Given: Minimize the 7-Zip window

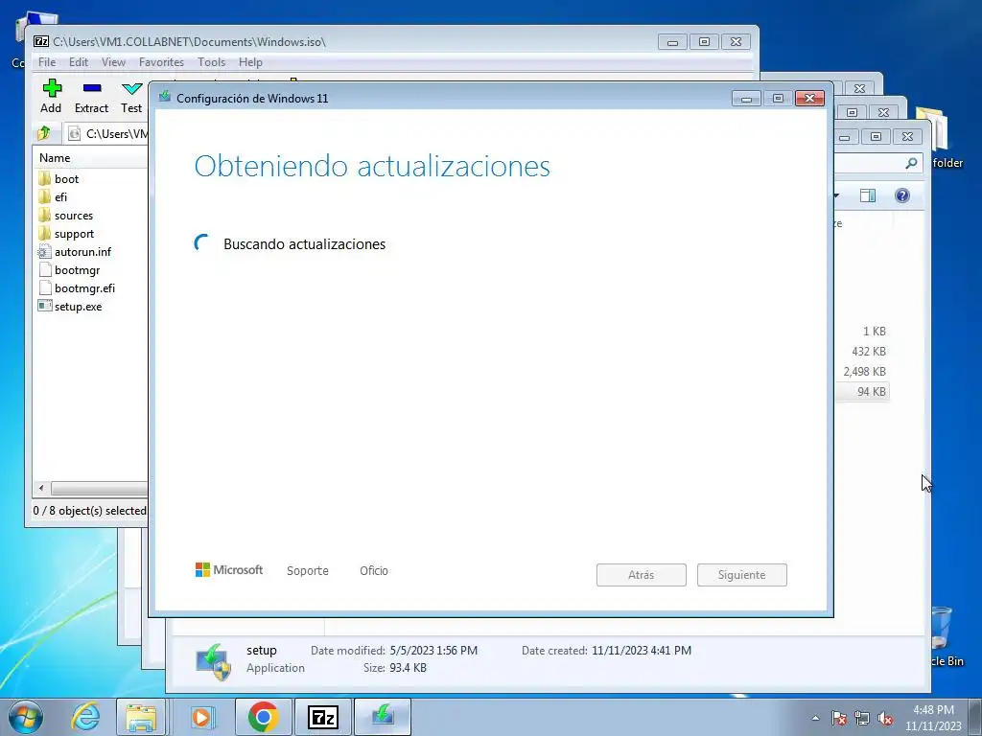Looking at the screenshot, I should (672, 42).
